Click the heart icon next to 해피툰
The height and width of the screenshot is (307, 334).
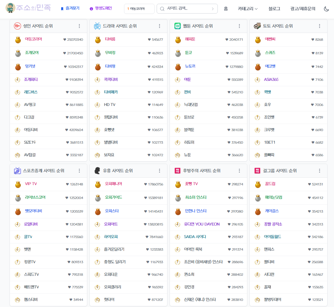pyautogui.click(x=227, y=40)
